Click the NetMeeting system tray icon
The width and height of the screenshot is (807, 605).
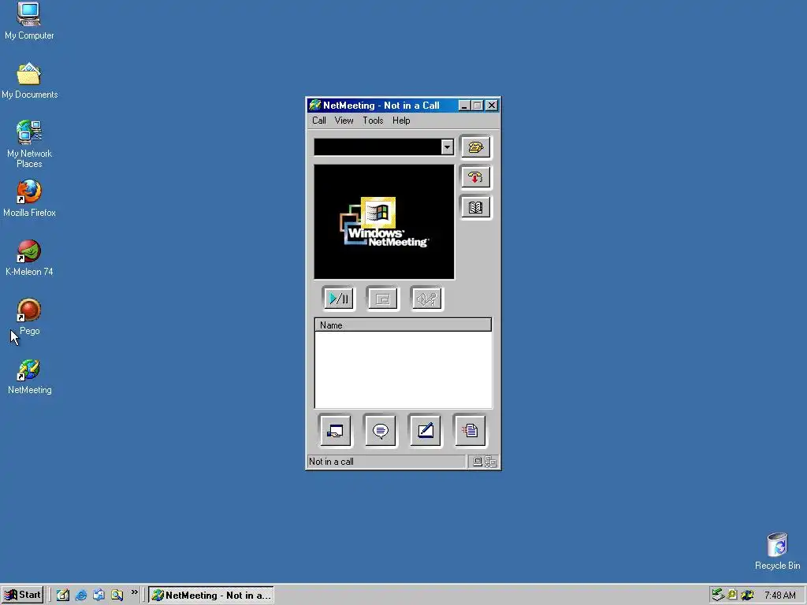[x=747, y=596]
